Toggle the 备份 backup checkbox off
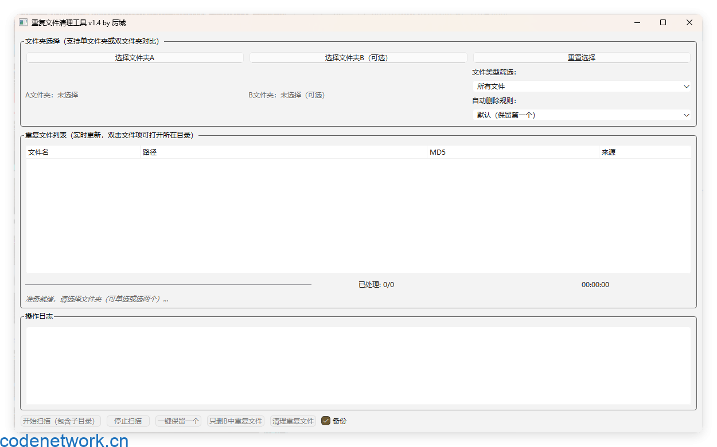This screenshot has height=447, width=717. 325,420
